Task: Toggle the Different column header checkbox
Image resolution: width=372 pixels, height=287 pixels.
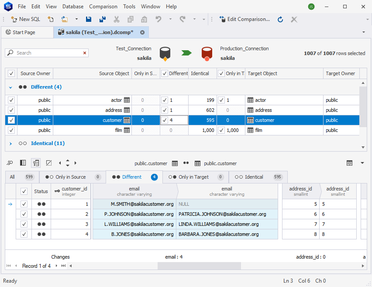Action: click(x=165, y=73)
